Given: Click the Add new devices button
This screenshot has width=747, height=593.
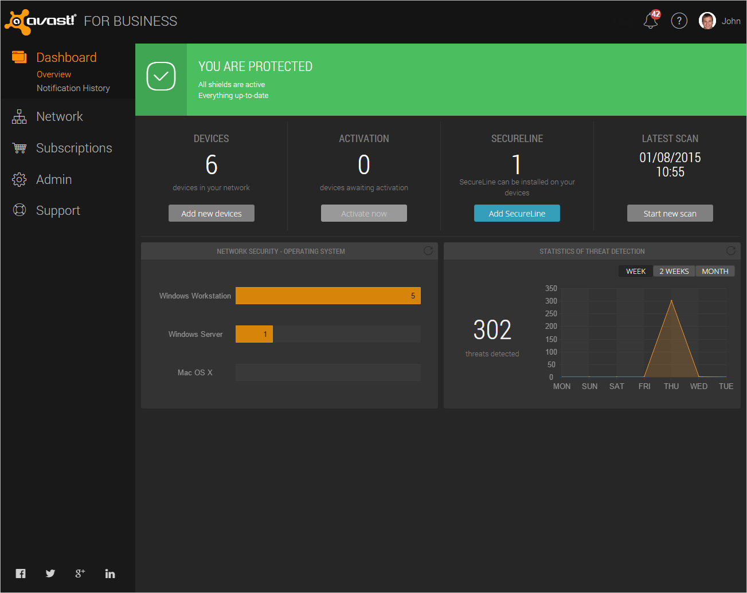Looking at the screenshot, I should tap(212, 213).
